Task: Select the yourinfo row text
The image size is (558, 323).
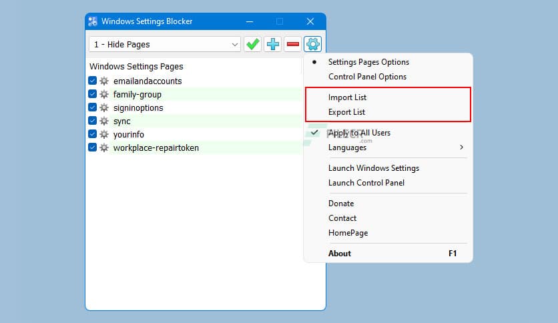Action: point(128,134)
